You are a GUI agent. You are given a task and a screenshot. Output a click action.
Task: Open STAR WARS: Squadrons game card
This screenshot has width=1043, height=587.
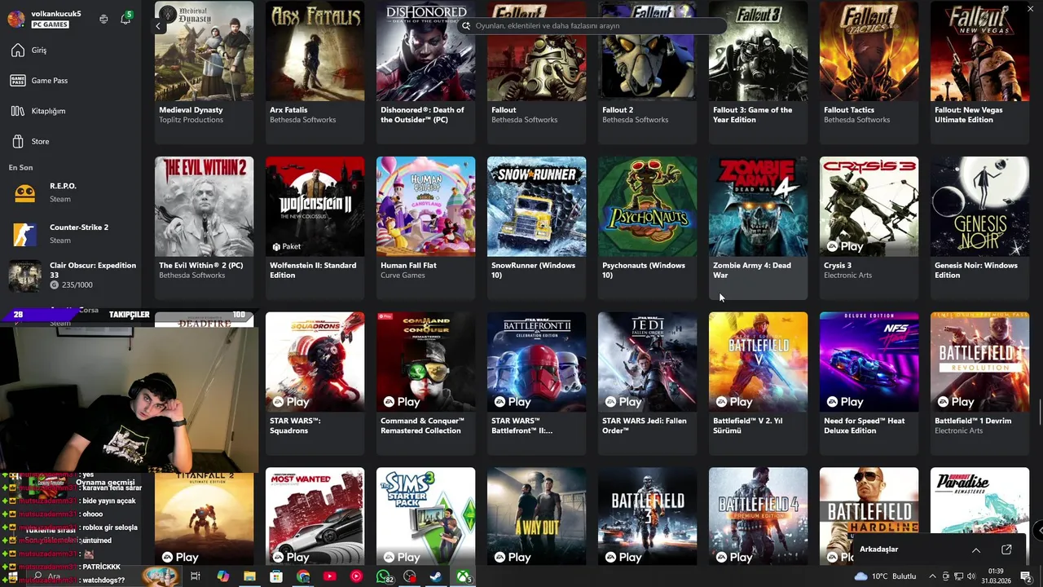pos(315,383)
